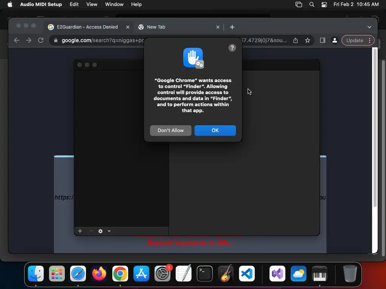Share this page via share icon
The image size is (386, 289).
point(296,40)
